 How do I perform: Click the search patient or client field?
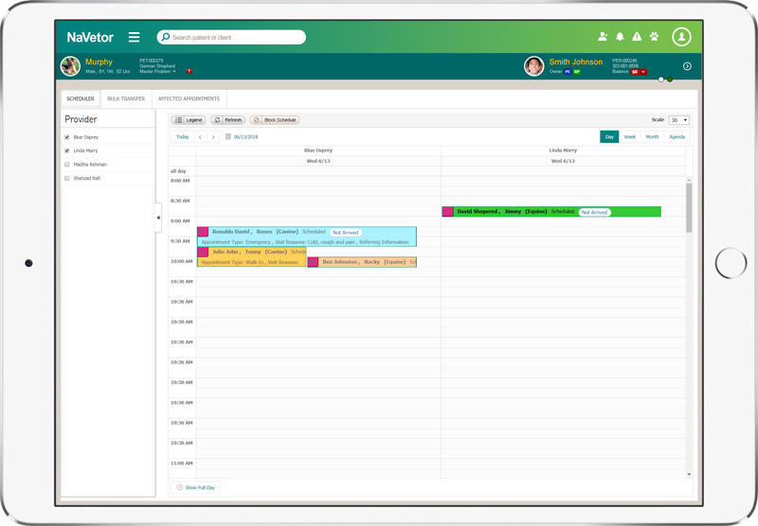point(232,38)
